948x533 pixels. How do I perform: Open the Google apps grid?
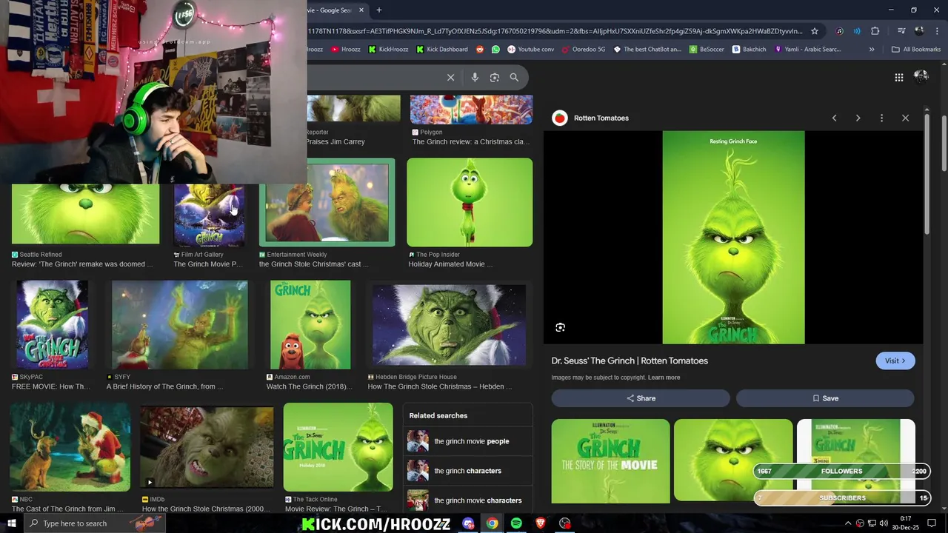click(x=898, y=77)
